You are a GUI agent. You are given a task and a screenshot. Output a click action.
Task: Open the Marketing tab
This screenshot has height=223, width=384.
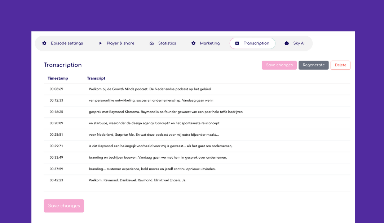(x=206, y=43)
